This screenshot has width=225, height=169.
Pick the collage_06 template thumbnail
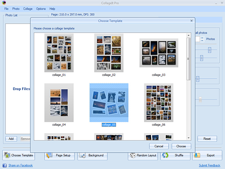coord(159,103)
